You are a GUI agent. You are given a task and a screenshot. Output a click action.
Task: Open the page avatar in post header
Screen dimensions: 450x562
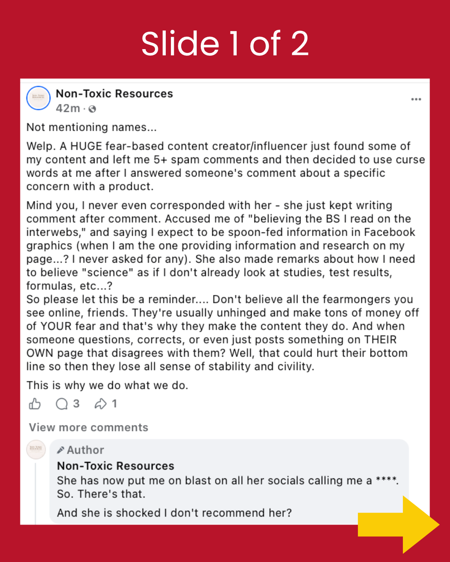tap(38, 98)
